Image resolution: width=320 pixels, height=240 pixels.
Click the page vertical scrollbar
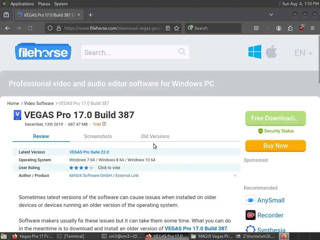pos(319,59)
